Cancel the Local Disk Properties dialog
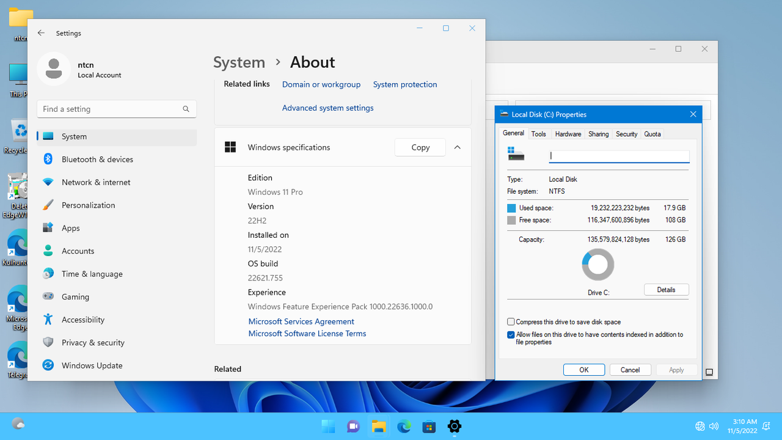The height and width of the screenshot is (440, 782). [630, 370]
